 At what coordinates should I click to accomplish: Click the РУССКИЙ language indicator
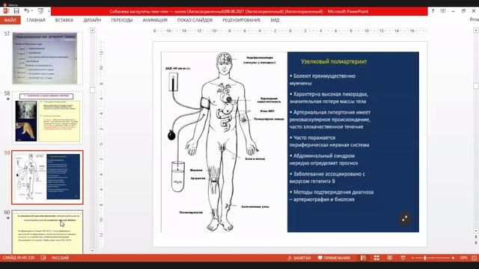click(x=60, y=258)
